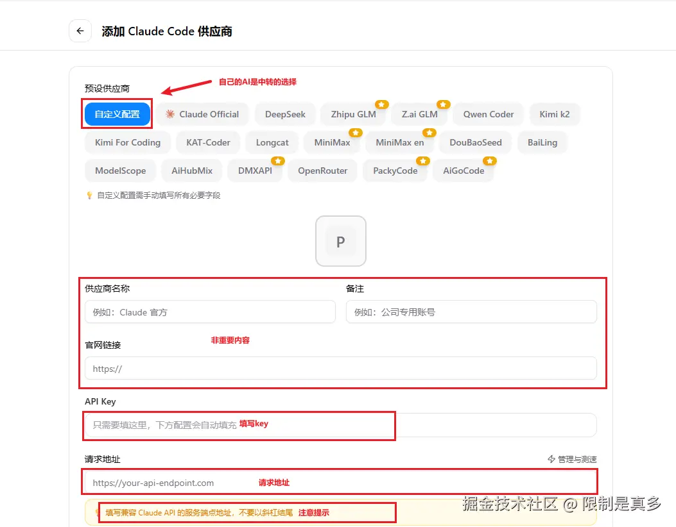Go back using the arrow button

pos(80,31)
